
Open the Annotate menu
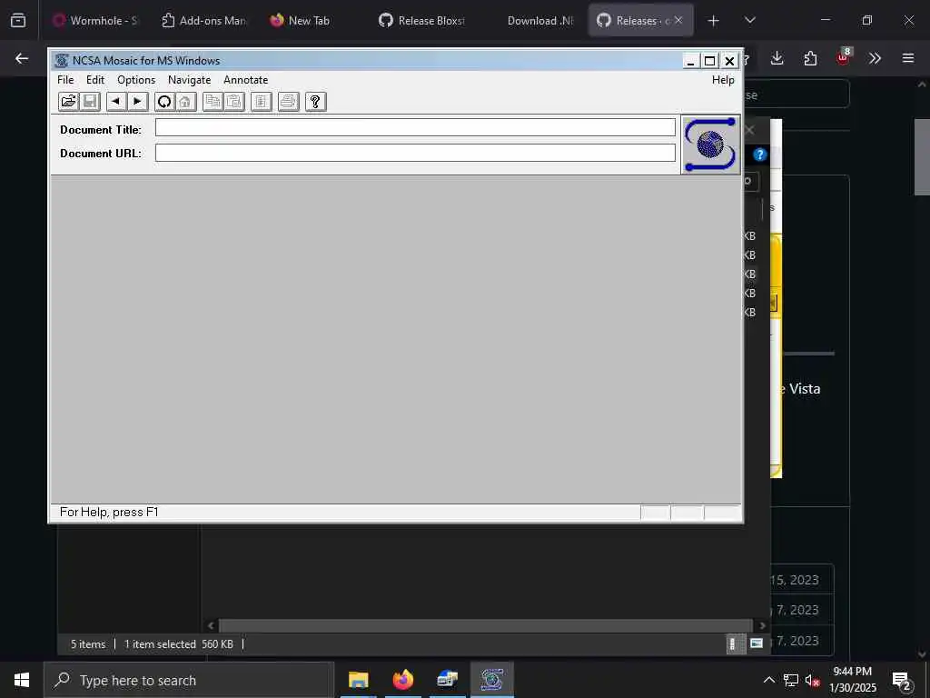pos(245,80)
